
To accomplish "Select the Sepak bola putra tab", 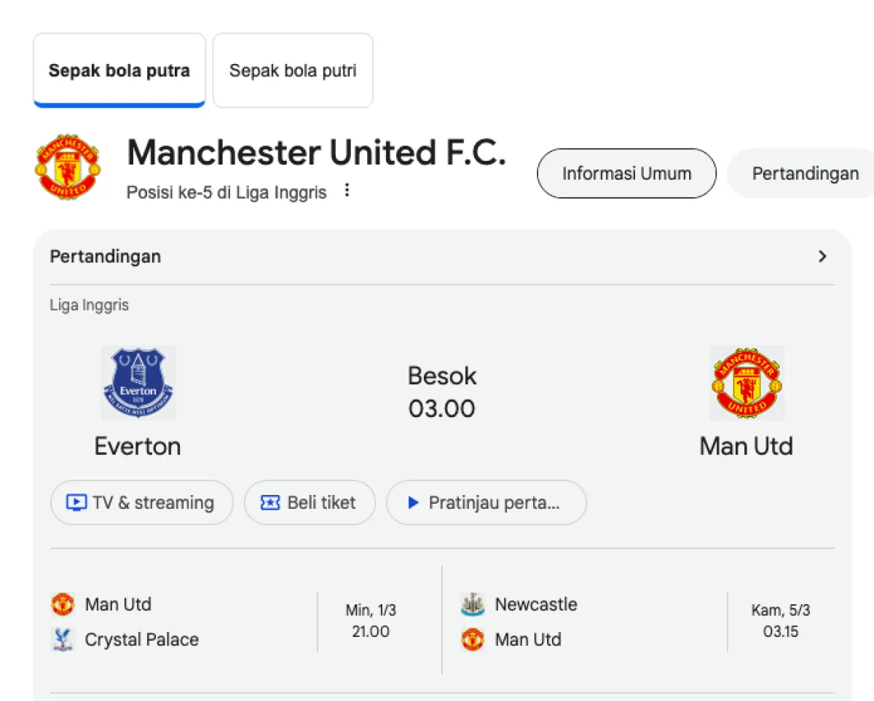I will pos(119,71).
